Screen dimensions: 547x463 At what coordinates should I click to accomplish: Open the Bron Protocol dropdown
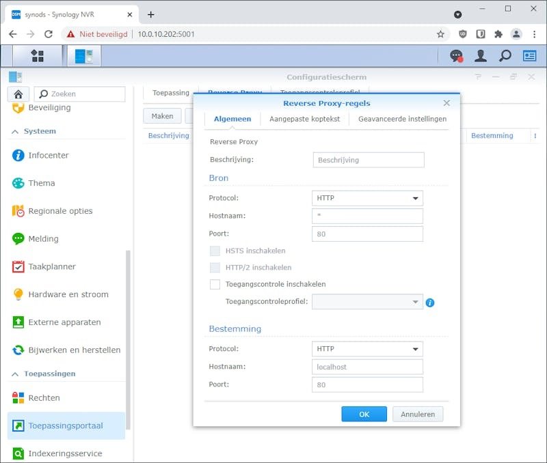(x=367, y=198)
